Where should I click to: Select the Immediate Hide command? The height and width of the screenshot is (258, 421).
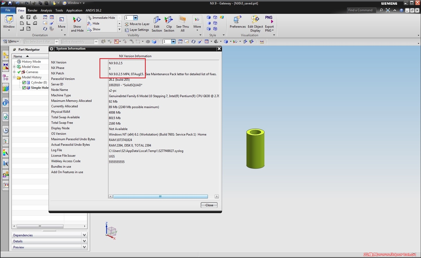[102, 18]
